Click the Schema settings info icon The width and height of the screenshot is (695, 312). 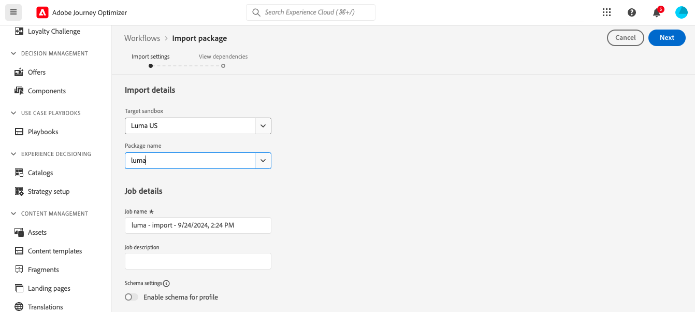click(166, 283)
